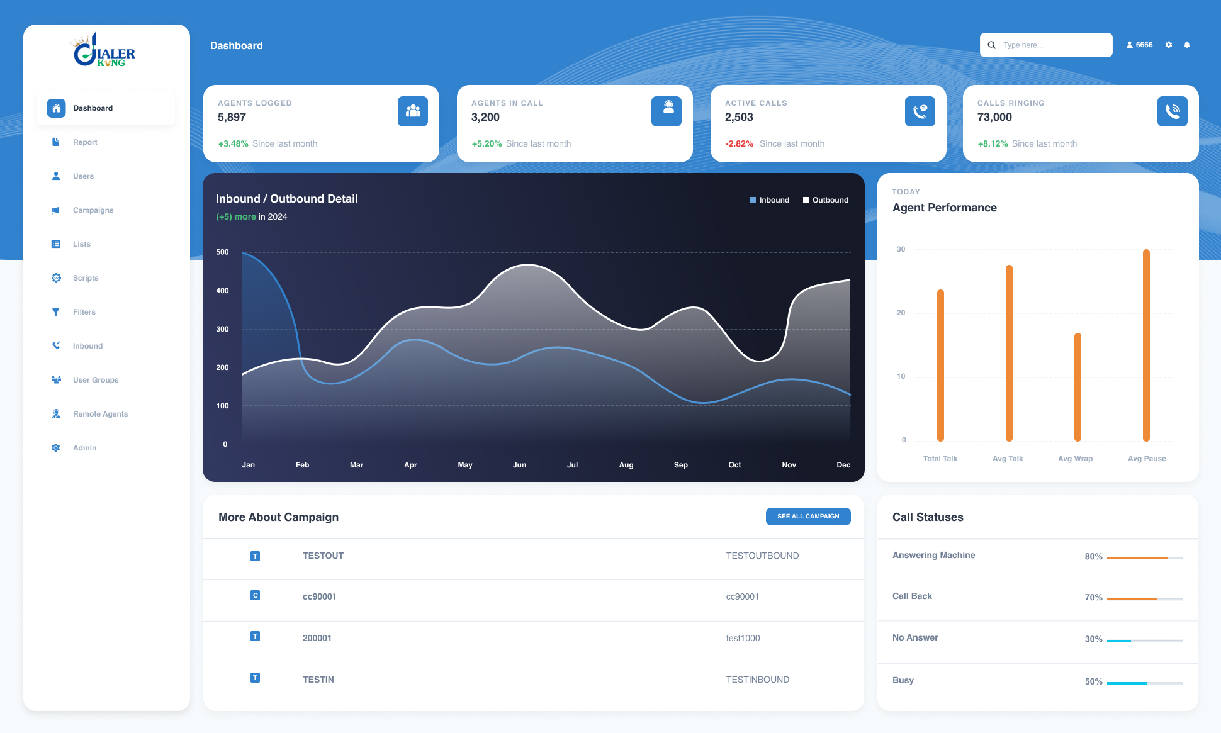Click the Filters funnel icon
The width and height of the screenshot is (1221, 733).
tap(56, 311)
